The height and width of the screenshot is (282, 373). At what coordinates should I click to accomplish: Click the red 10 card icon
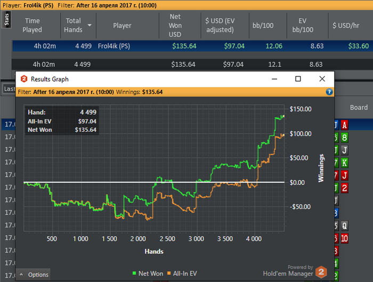[344, 238]
